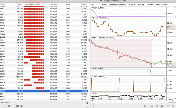Select the SPAR ticker row
The width and height of the screenshot is (176, 108).
click(44, 88)
